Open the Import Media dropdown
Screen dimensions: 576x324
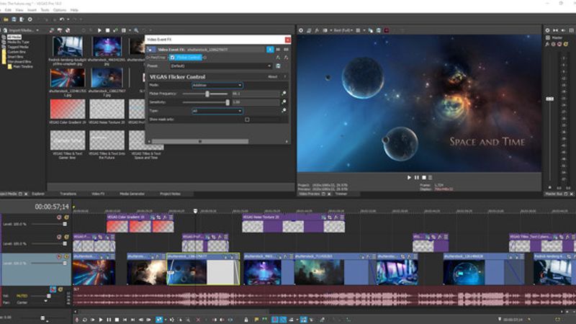coord(37,30)
